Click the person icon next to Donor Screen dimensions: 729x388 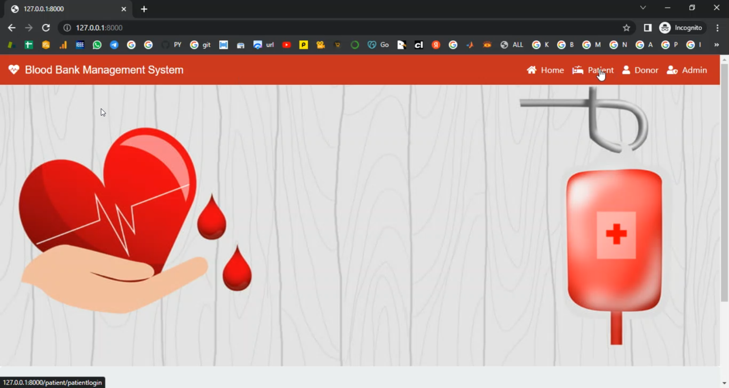click(x=626, y=70)
